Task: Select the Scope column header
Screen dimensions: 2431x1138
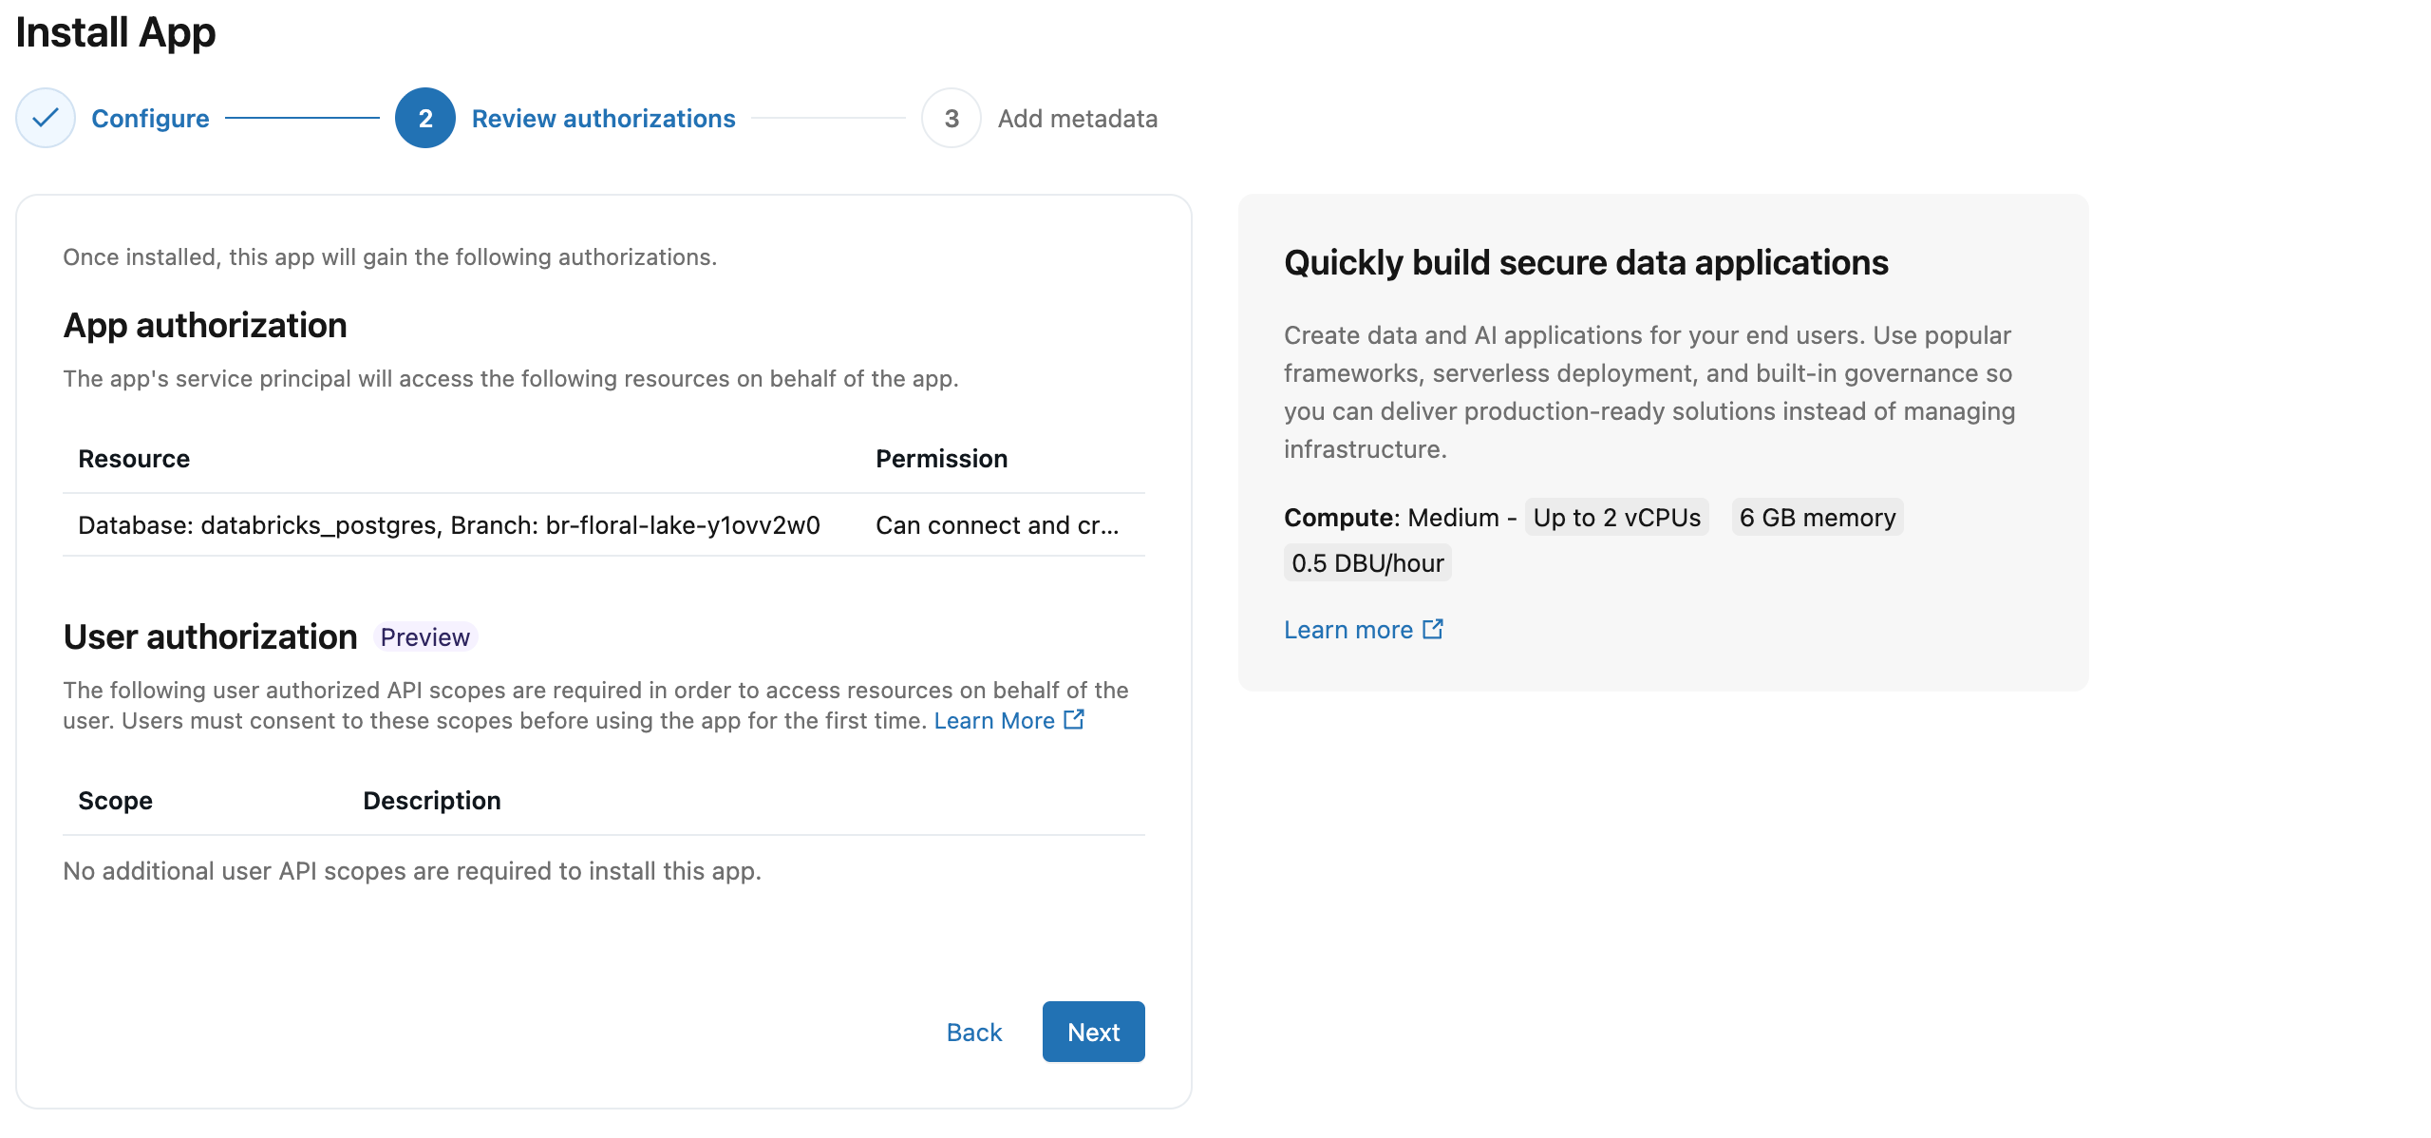Action: click(114, 800)
